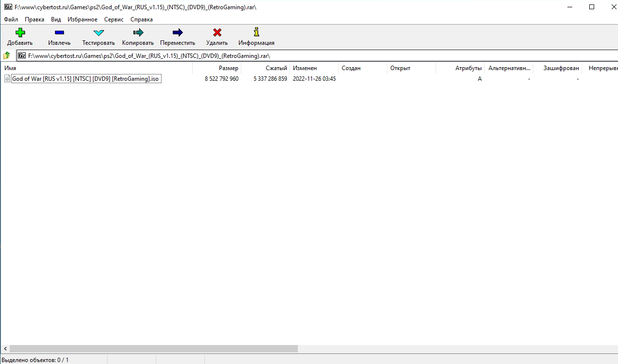This screenshot has width=618, height=364.
Task: Open the Справка menu
Action: click(142, 19)
